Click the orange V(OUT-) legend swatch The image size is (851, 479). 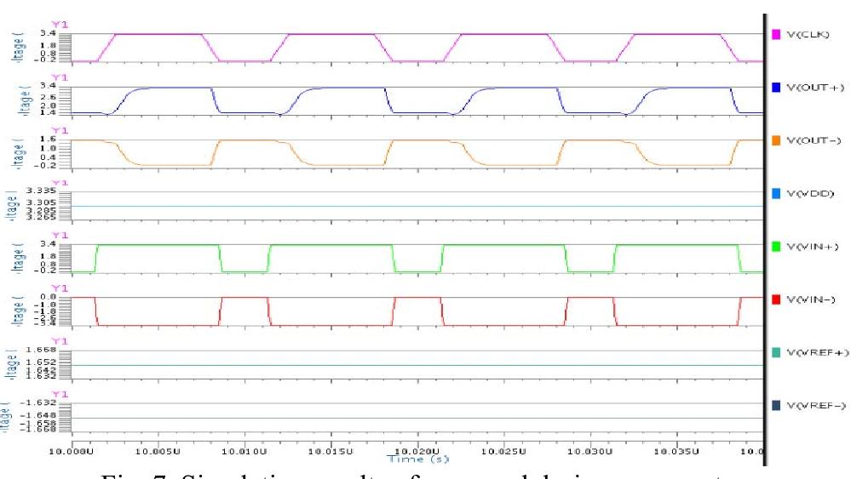pos(776,140)
